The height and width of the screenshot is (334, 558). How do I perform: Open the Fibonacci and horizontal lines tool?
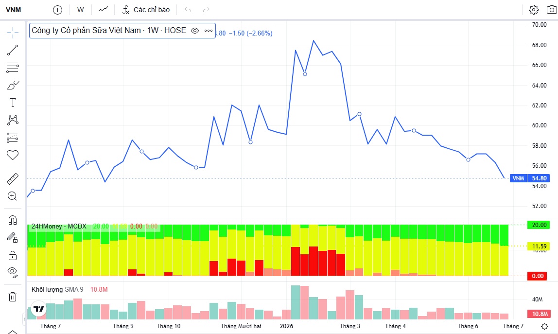coord(13,68)
